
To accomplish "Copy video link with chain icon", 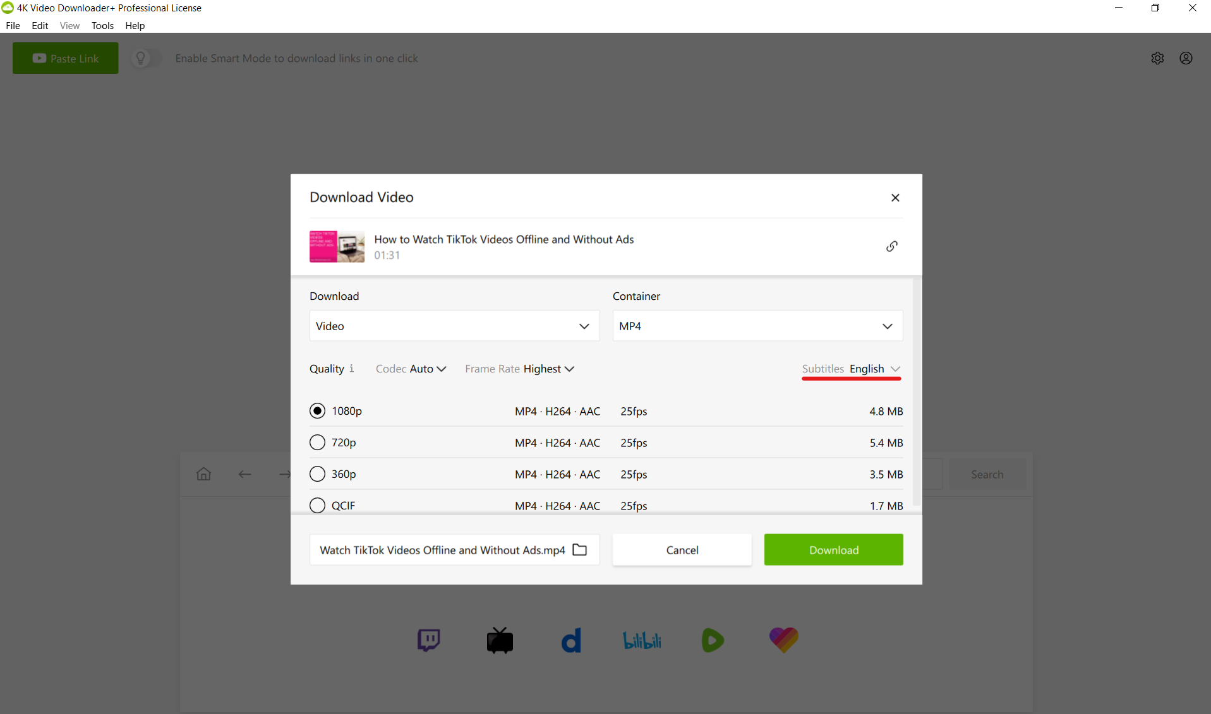I will click(x=891, y=246).
